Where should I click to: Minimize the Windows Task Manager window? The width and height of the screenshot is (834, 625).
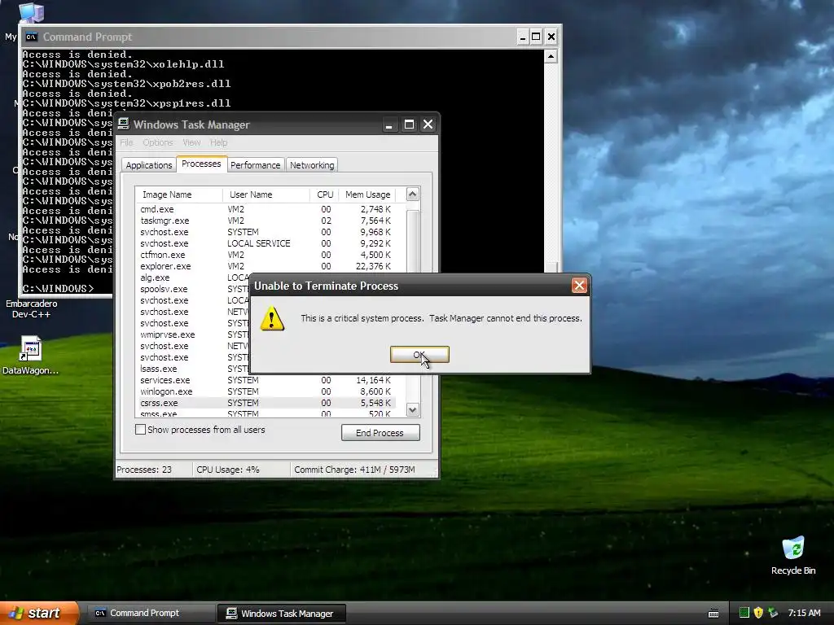click(388, 125)
